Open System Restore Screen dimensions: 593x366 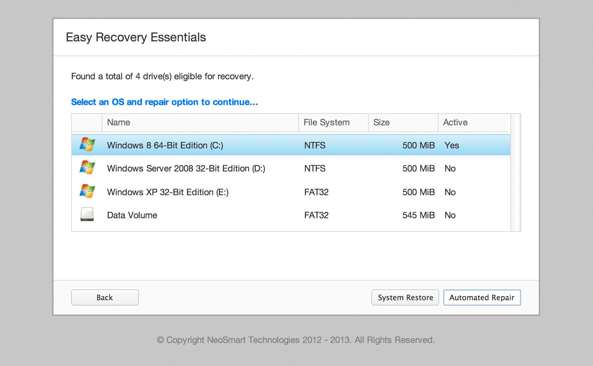405,298
